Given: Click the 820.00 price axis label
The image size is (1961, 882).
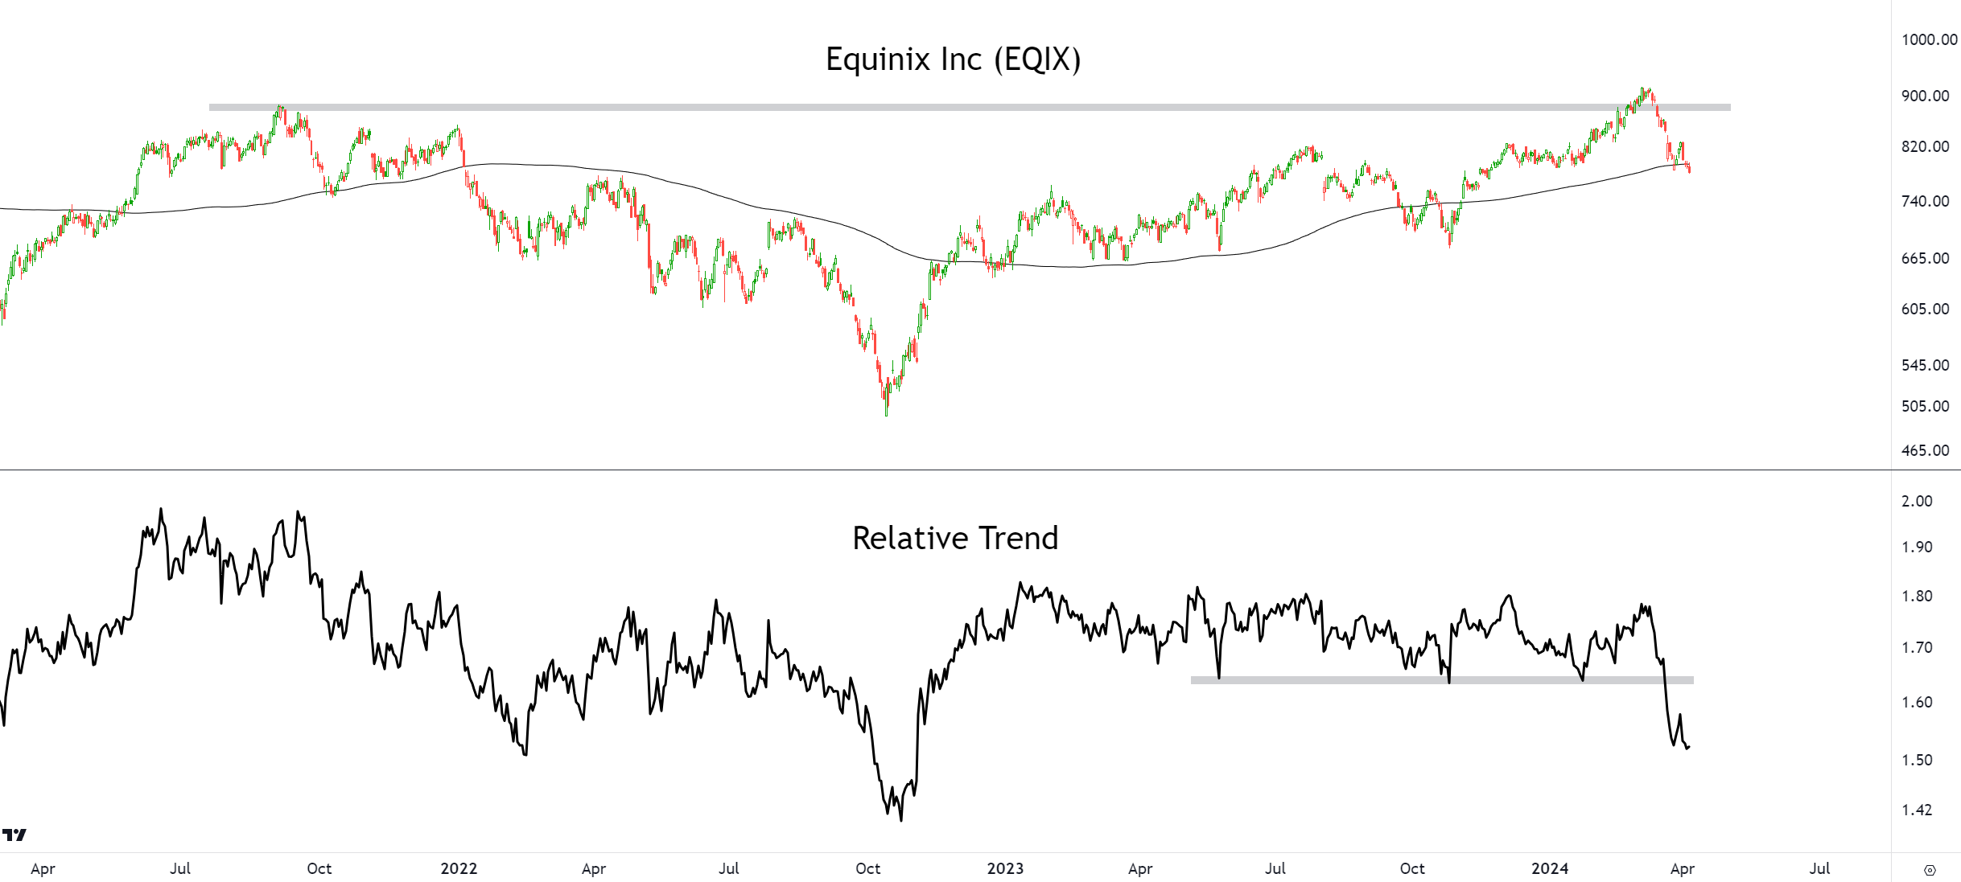Looking at the screenshot, I should [1925, 146].
